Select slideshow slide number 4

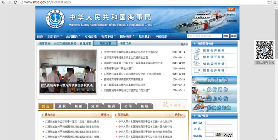[88, 90]
